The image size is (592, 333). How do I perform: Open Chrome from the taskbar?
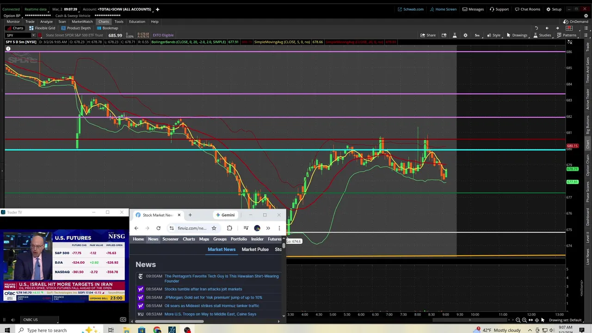click(x=157, y=330)
